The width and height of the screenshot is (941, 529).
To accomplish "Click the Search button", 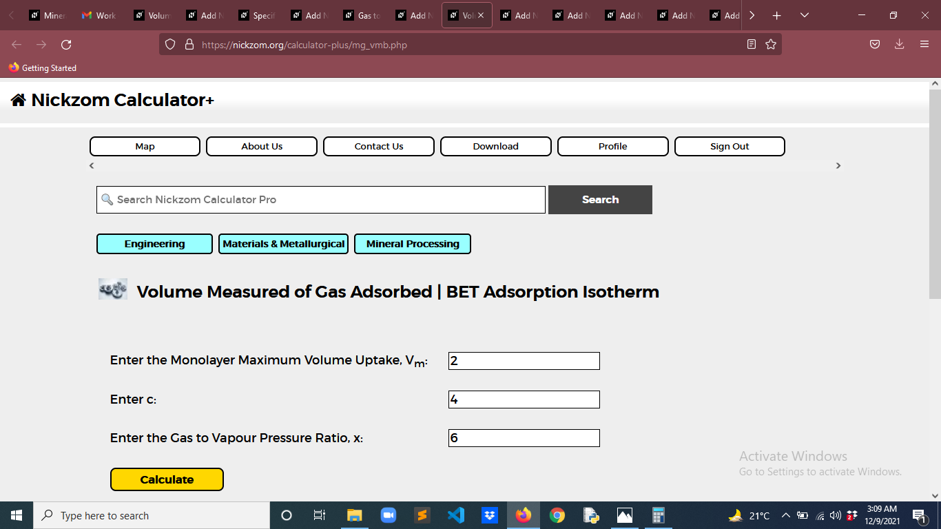I will pos(600,200).
